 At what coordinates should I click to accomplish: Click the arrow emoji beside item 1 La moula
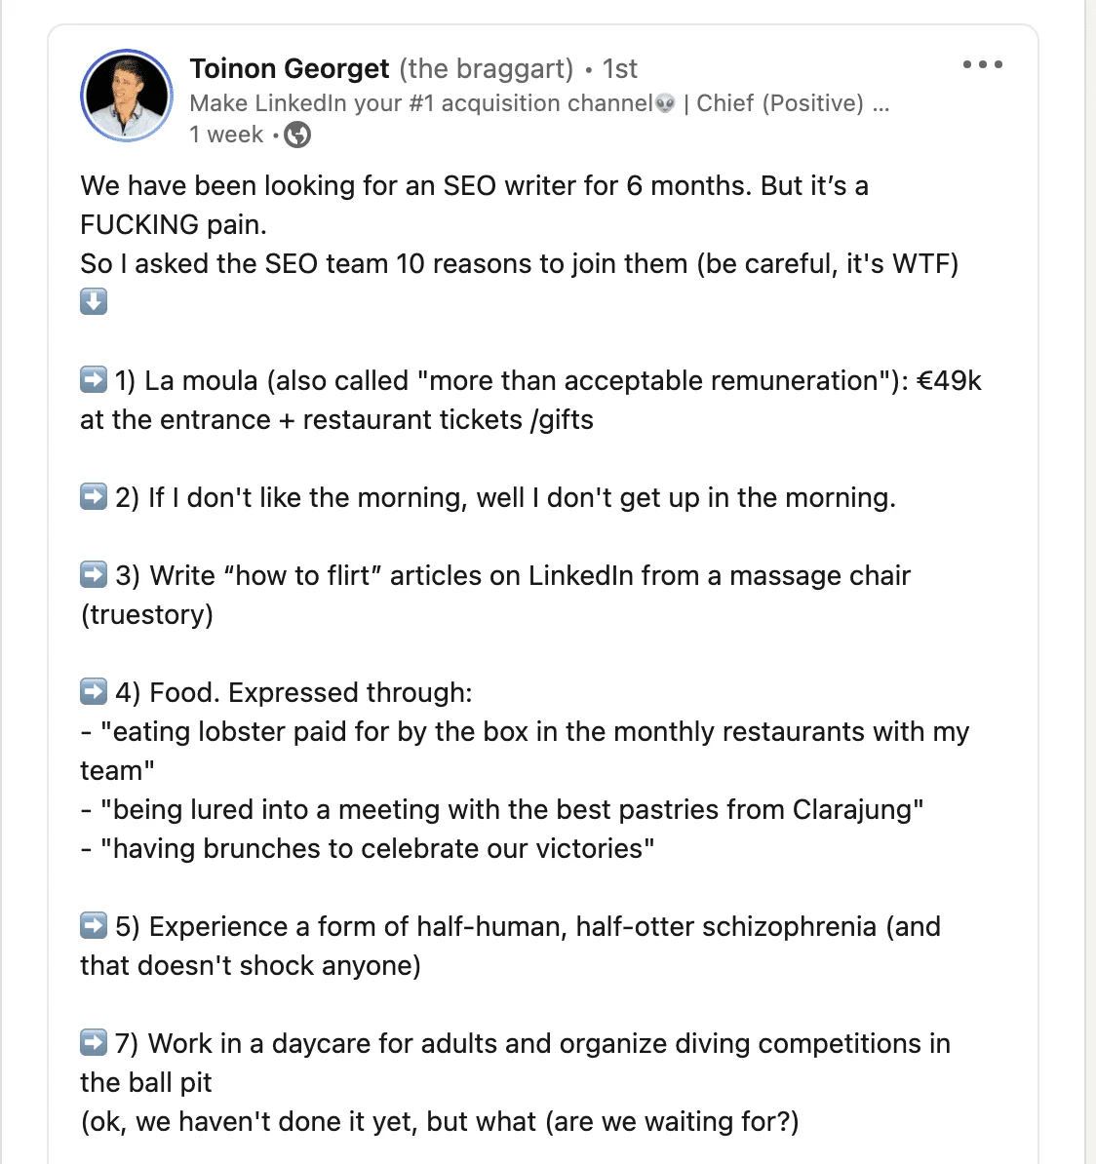[94, 380]
